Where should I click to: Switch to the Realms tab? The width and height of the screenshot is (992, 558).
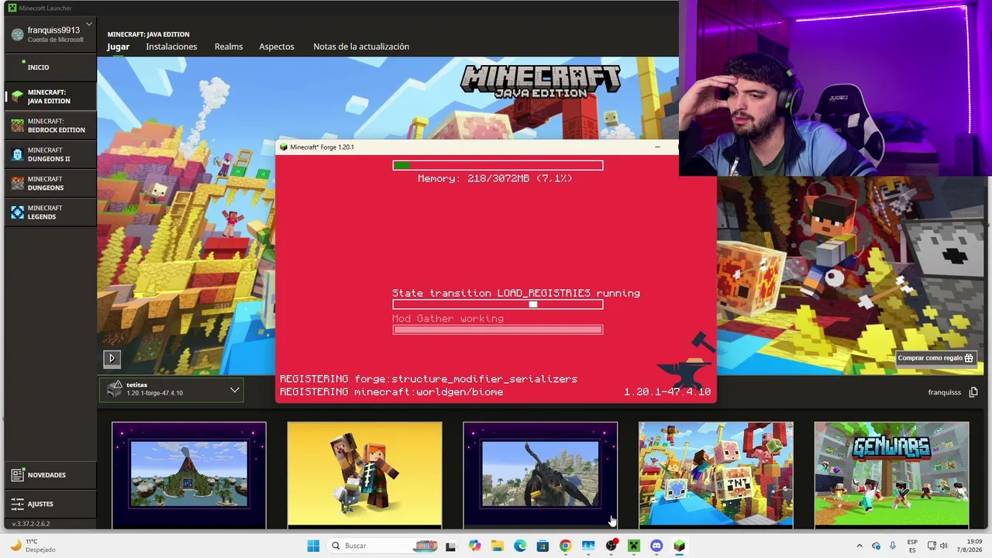point(229,46)
